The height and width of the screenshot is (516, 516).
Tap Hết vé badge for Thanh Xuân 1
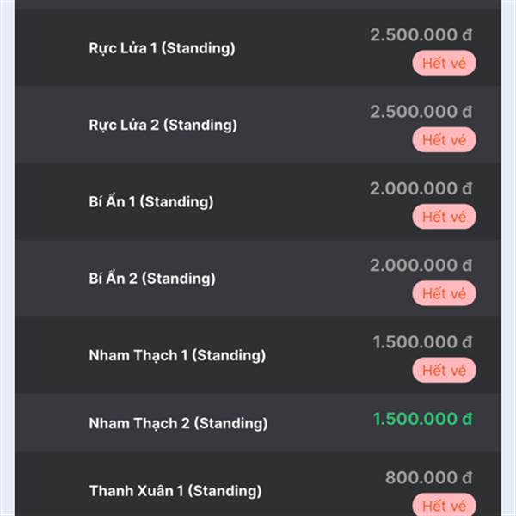tap(444, 505)
